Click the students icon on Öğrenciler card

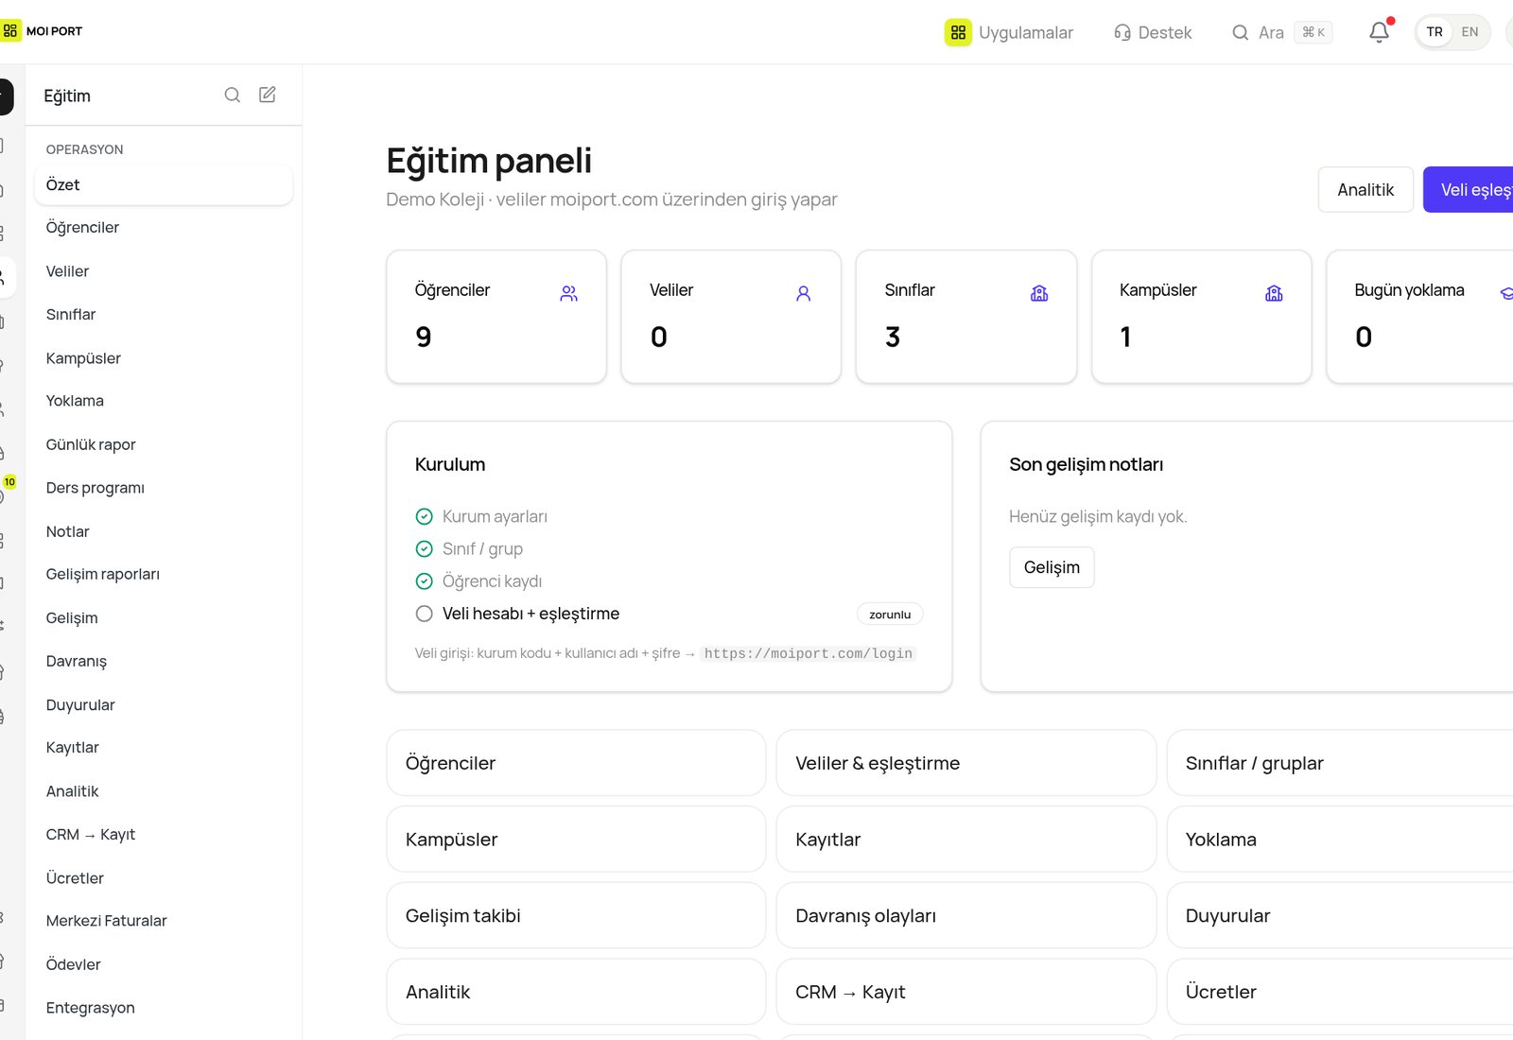point(568,293)
